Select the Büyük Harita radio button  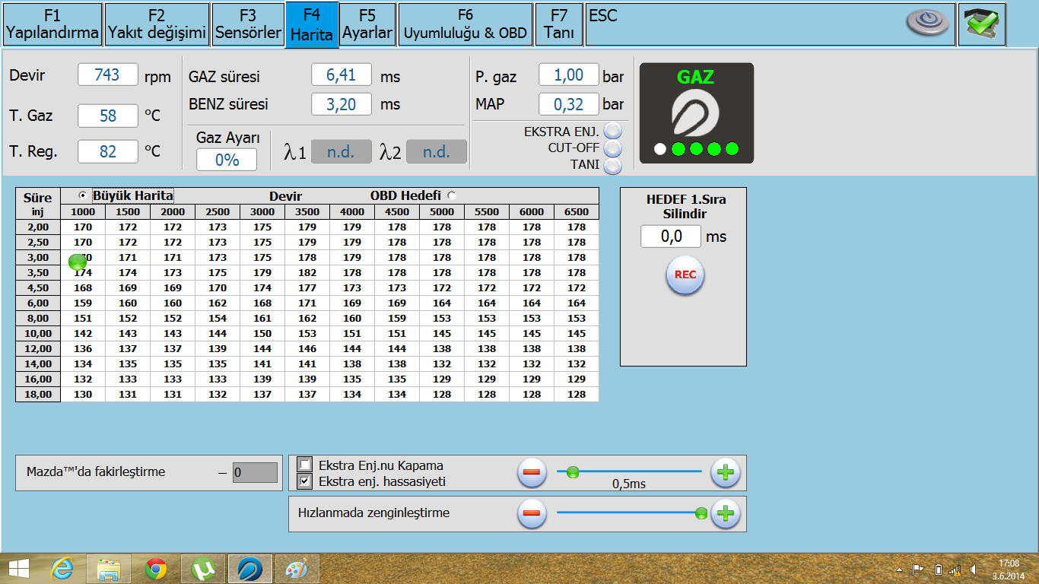(83, 195)
